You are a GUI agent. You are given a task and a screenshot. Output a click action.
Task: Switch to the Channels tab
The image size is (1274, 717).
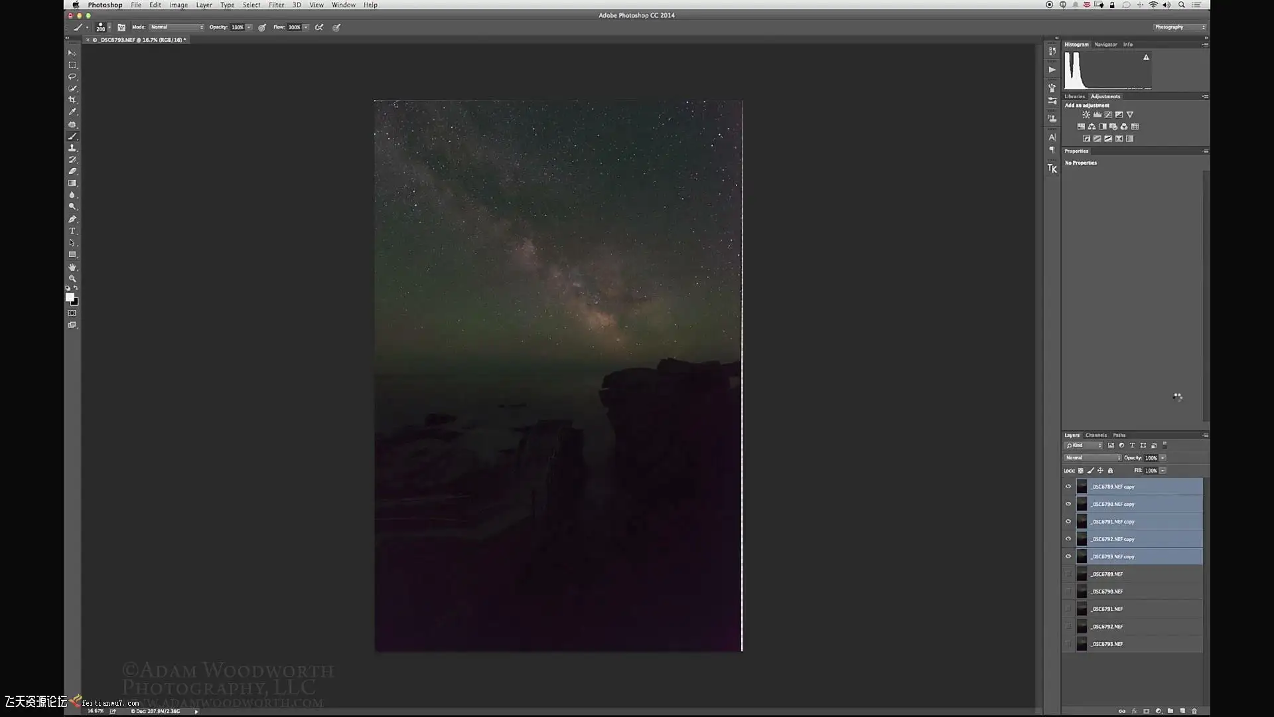pos(1096,436)
